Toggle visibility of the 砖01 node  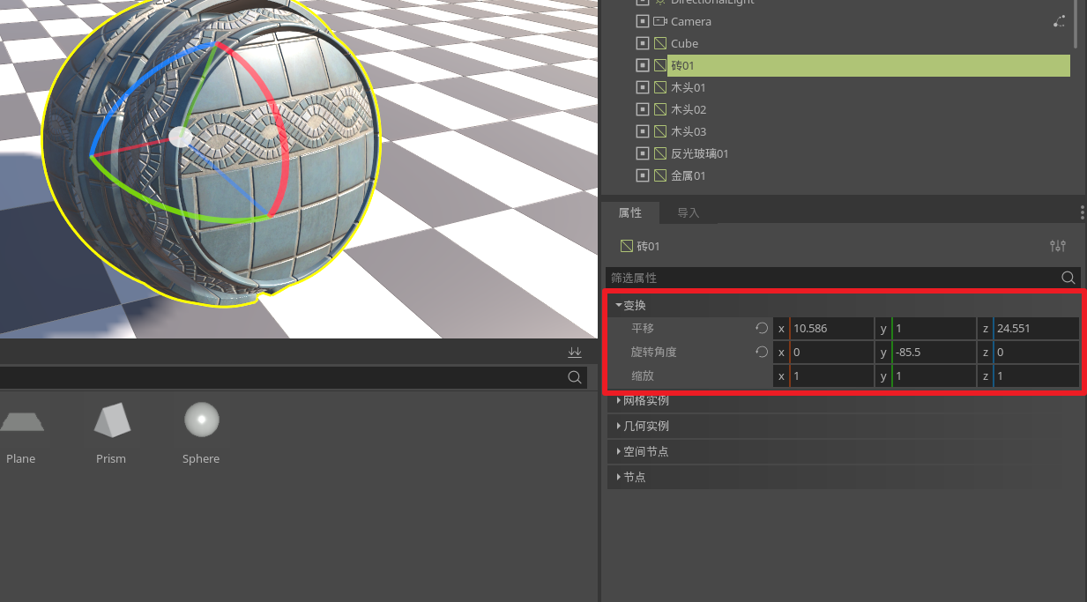(642, 65)
